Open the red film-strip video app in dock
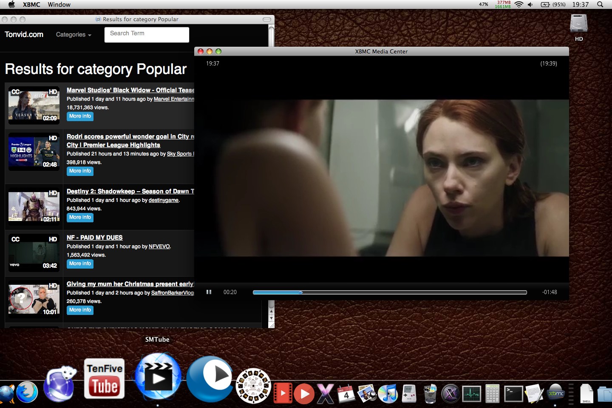 (283, 393)
